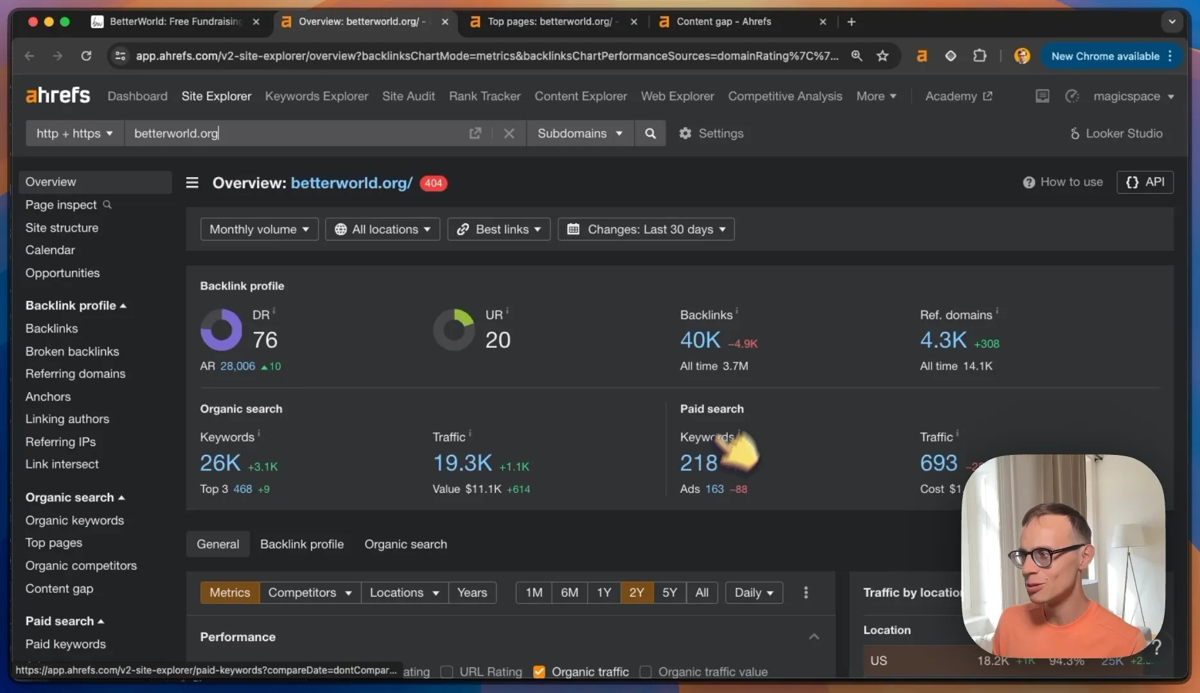Select the All time range

(x=702, y=592)
